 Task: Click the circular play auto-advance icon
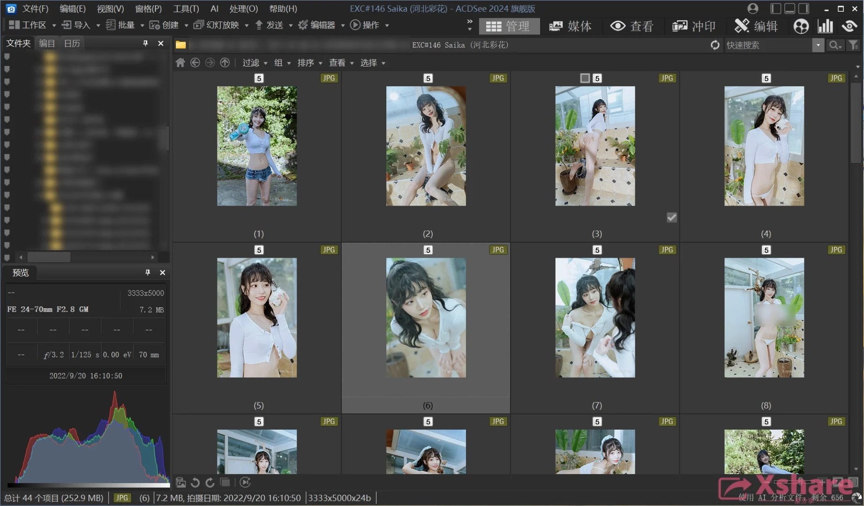pyautogui.click(x=245, y=482)
